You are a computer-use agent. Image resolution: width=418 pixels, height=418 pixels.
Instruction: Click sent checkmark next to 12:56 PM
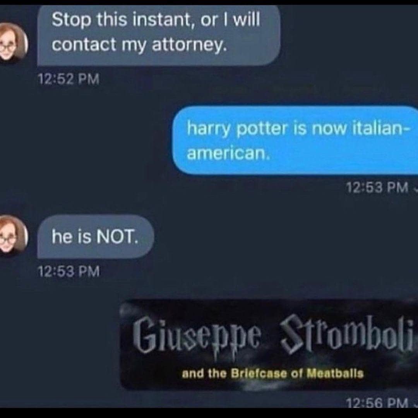pyautogui.click(x=415, y=403)
